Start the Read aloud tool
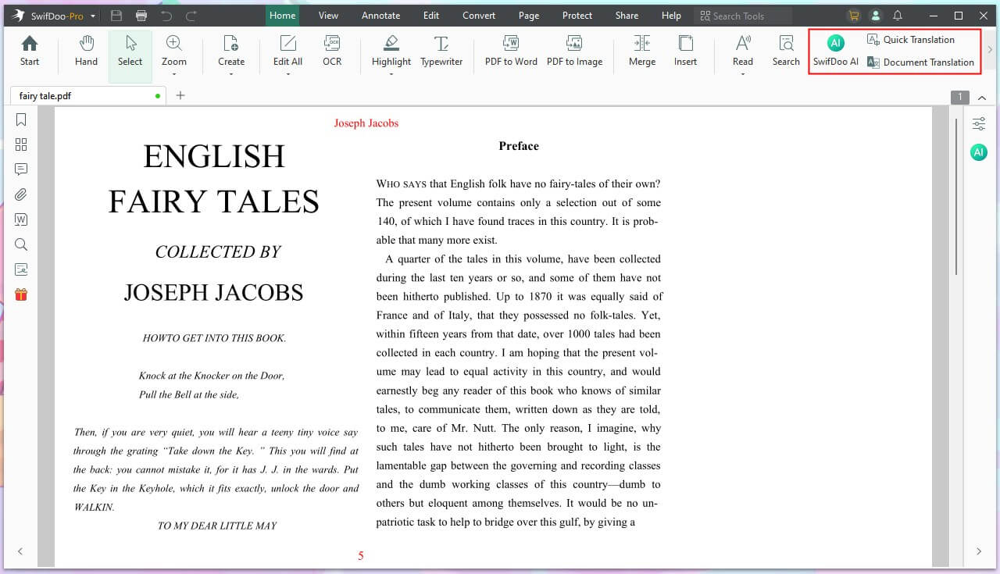 (x=743, y=51)
